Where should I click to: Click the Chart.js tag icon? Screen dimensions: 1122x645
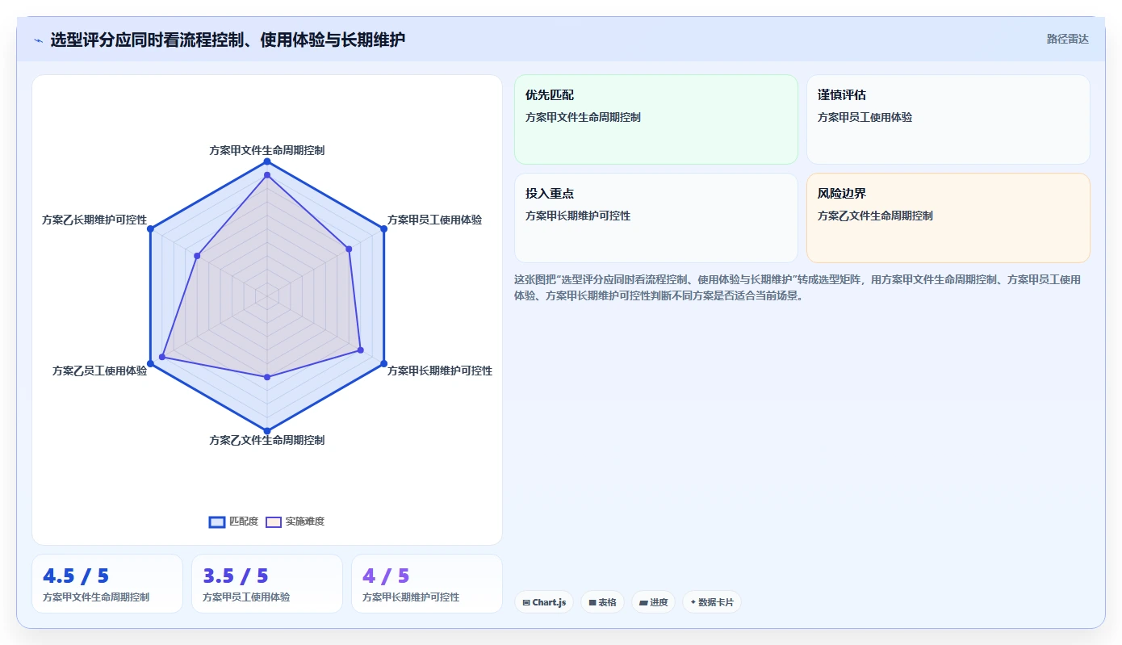pos(526,603)
